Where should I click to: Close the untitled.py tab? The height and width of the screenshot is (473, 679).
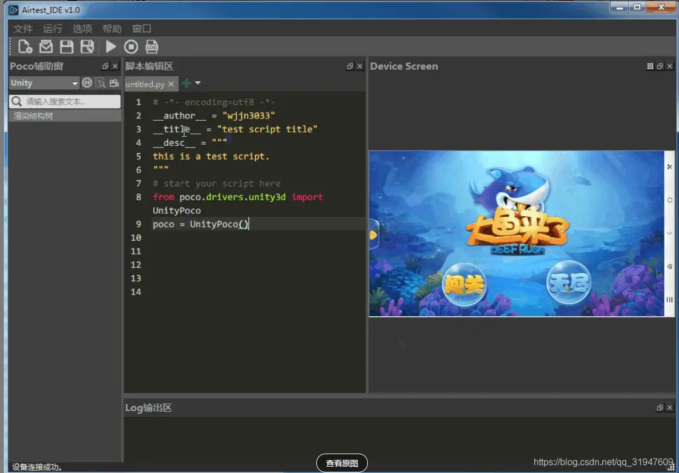coord(171,84)
